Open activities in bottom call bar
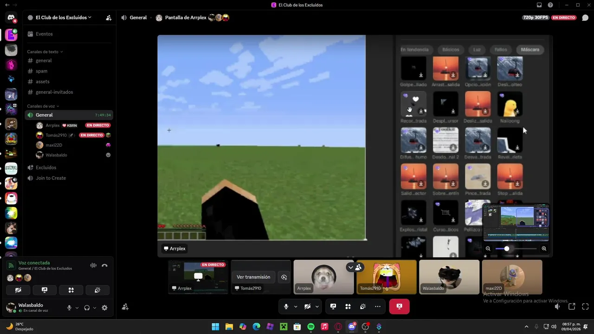Screen dimensions: 594x334 click(348, 307)
